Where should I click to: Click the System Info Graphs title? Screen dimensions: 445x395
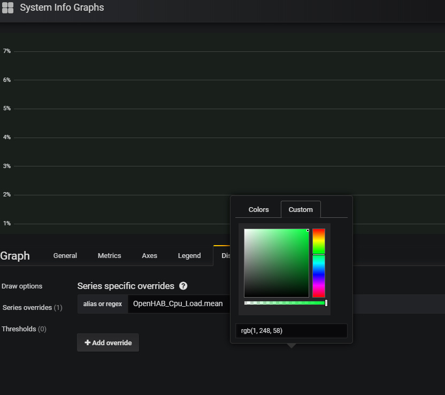[x=62, y=7]
